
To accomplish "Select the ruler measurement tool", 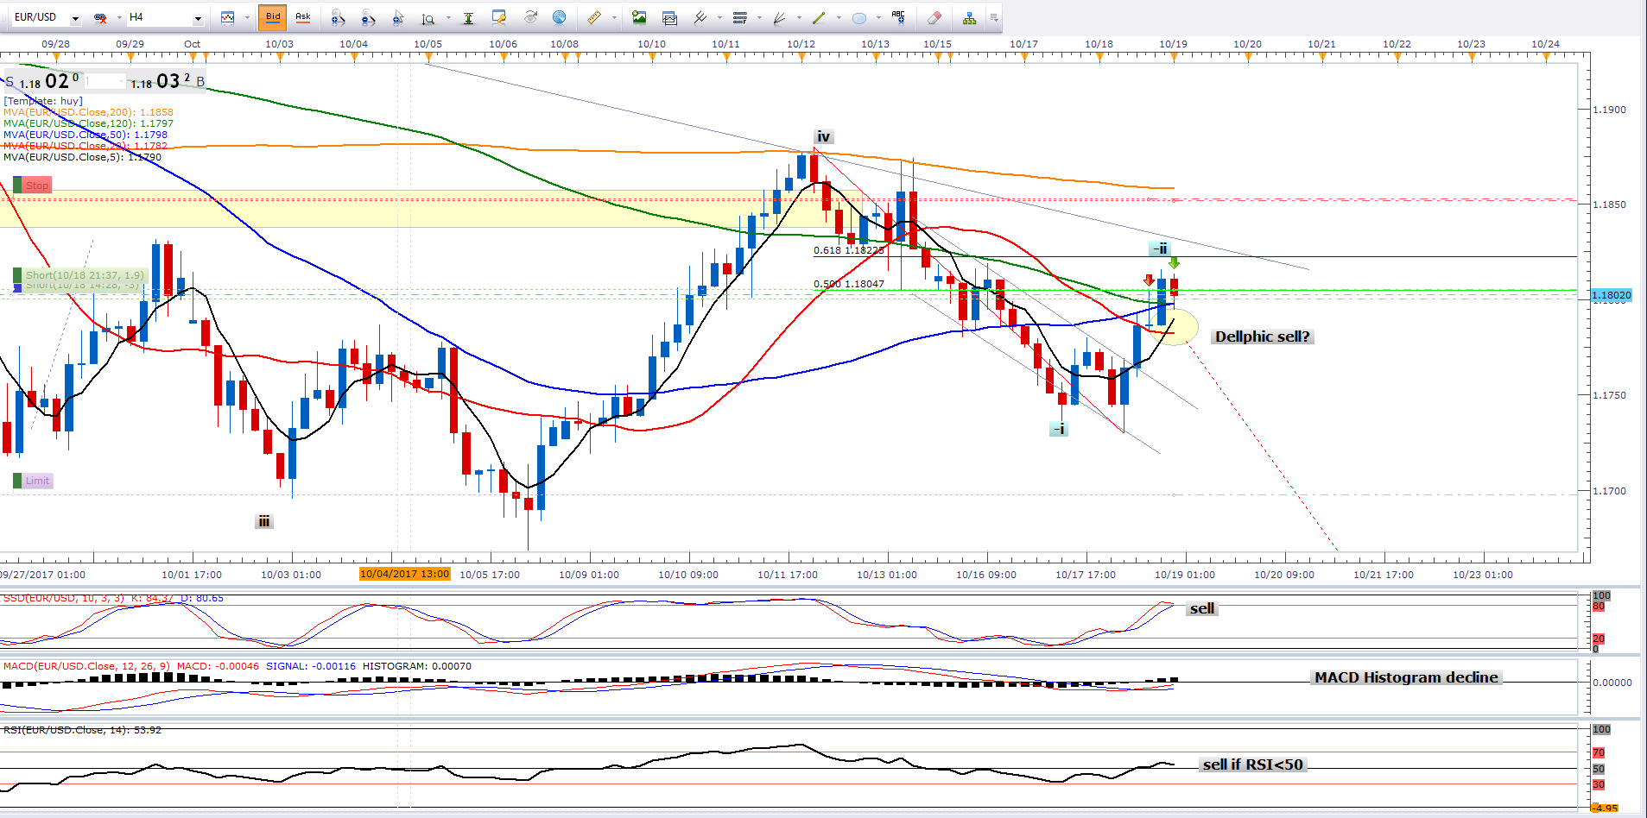I will [594, 17].
